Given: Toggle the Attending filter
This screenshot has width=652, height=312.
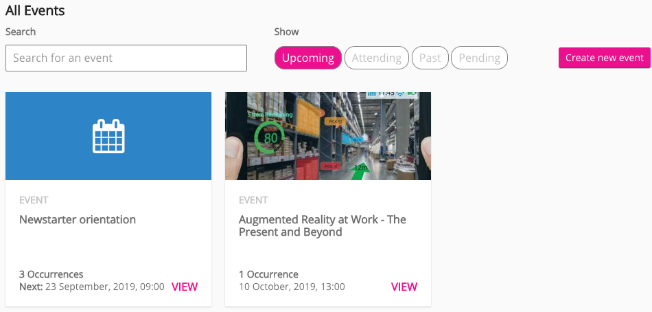Looking at the screenshot, I should click(376, 58).
